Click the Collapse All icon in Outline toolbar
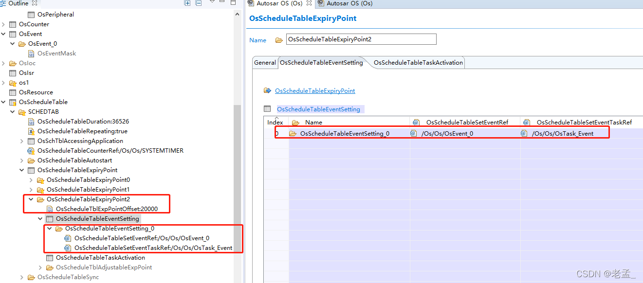Viewport: 643px width, 283px height. click(x=199, y=3)
